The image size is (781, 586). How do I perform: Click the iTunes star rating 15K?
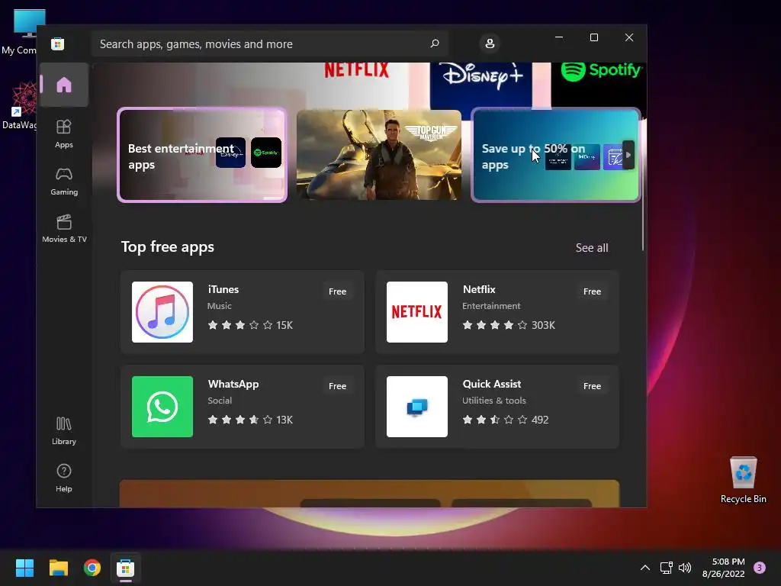250,325
